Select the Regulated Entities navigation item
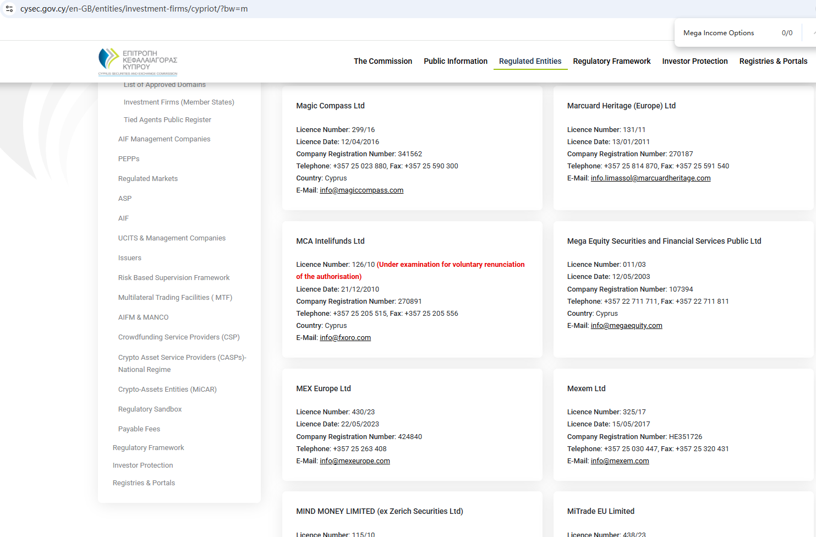Viewport: 816px width, 537px height. point(530,61)
